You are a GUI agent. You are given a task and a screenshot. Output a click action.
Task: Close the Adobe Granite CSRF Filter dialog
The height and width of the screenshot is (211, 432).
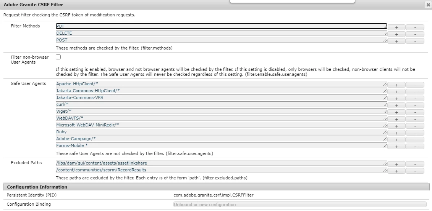429,5
